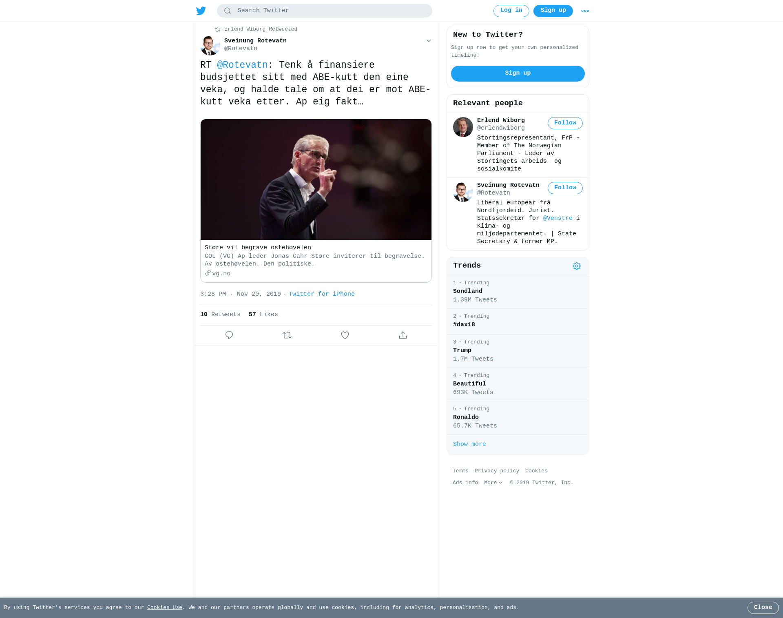Viewport: 783px width, 618px height.
Task: Click Sveinung Rotevatn's avatar on the tweet
Action: [x=210, y=45]
